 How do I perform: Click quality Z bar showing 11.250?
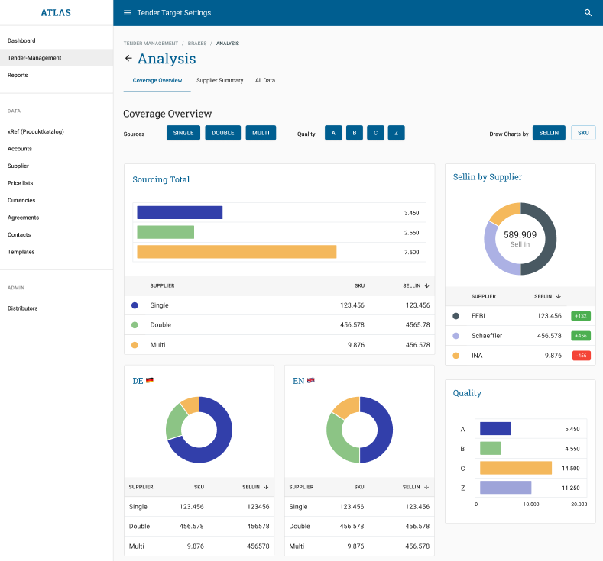point(506,488)
